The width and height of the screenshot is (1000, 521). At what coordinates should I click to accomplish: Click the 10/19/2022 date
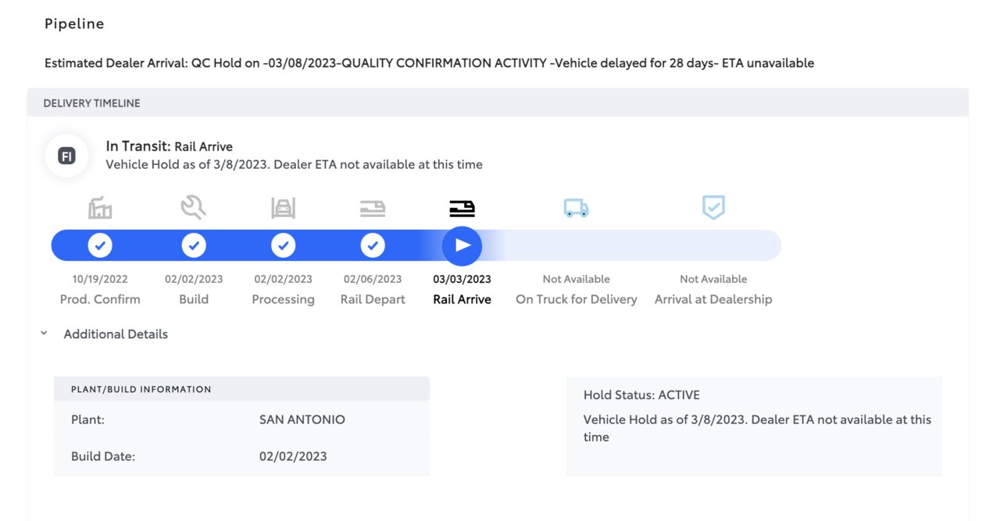click(x=100, y=279)
